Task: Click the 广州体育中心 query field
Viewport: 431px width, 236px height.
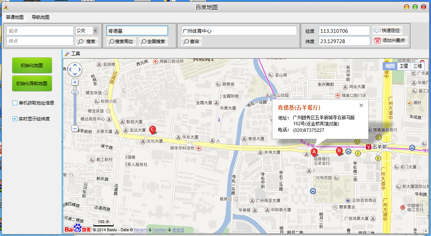Action: coord(239,31)
